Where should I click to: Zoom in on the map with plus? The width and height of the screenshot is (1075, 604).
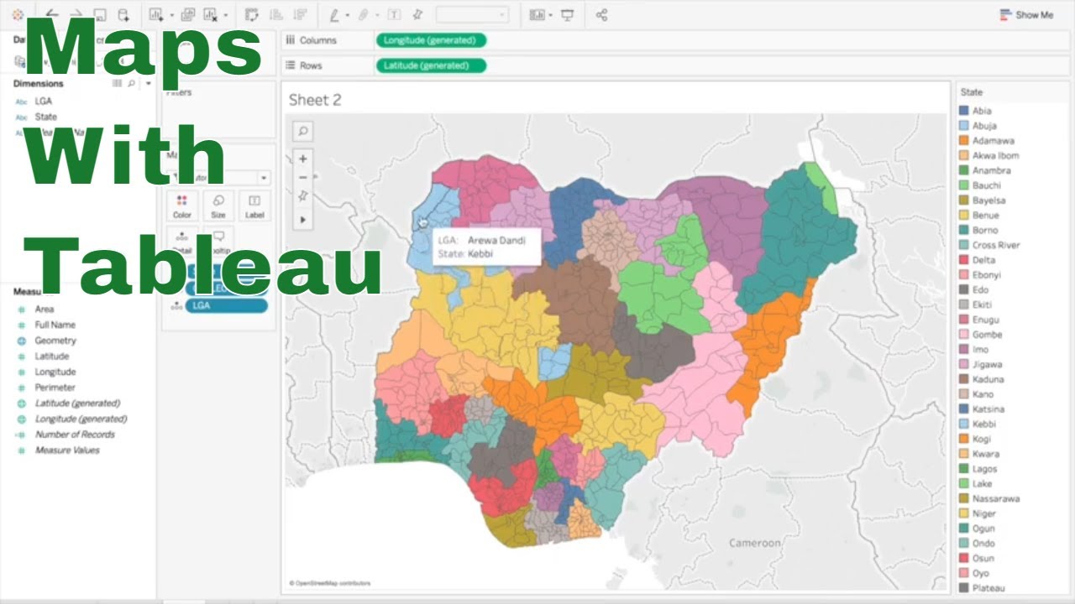[x=303, y=159]
